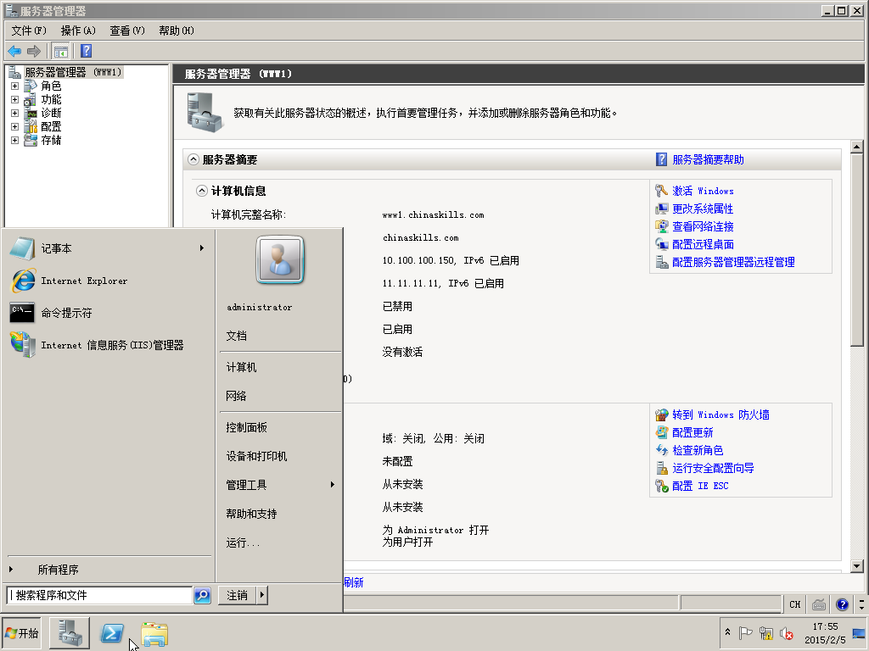Click 配置远程桌面 link
Screen dimensions: 869x651
(703, 244)
